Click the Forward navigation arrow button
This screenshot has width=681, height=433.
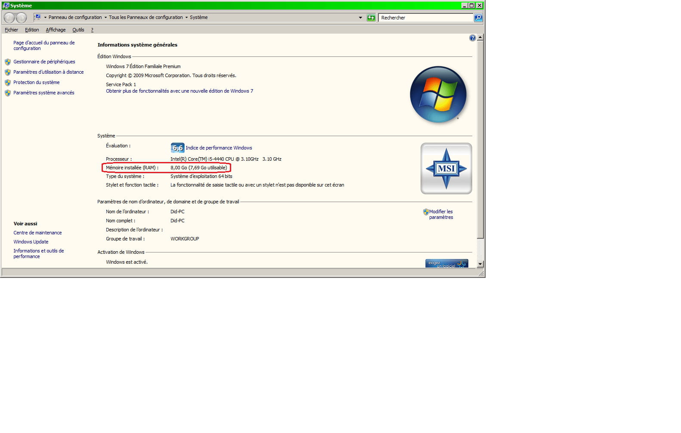tap(21, 18)
